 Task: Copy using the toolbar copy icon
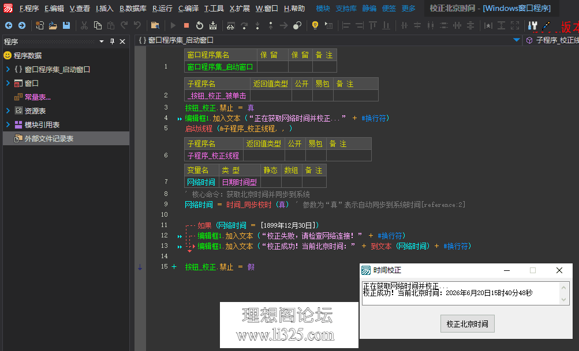click(x=98, y=25)
